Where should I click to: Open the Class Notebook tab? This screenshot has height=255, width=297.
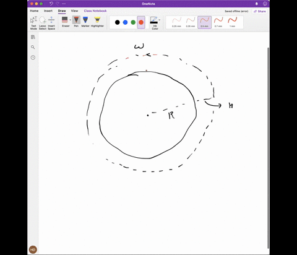pyautogui.click(x=95, y=11)
